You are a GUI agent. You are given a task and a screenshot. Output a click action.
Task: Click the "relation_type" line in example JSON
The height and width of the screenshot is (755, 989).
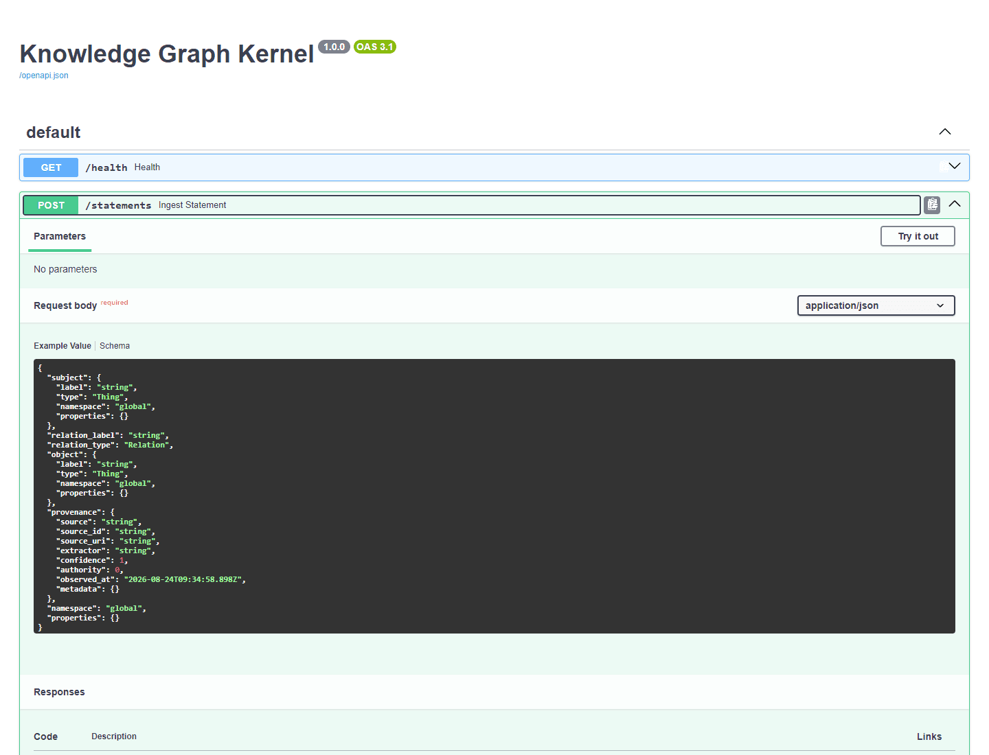[110, 445]
